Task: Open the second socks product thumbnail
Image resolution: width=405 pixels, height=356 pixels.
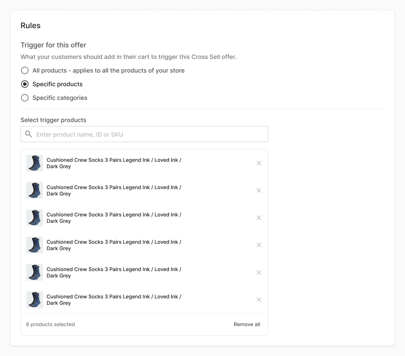Action: coord(35,190)
